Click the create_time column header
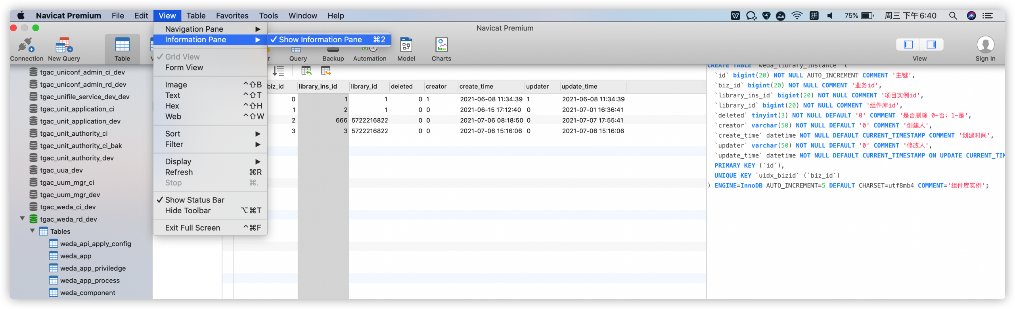Viewport: 1015px width, 309px height. [x=491, y=86]
